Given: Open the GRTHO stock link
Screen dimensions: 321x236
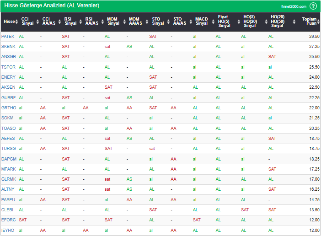Looking at the screenshot, I should pyautogui.click(x=9, y=107).
